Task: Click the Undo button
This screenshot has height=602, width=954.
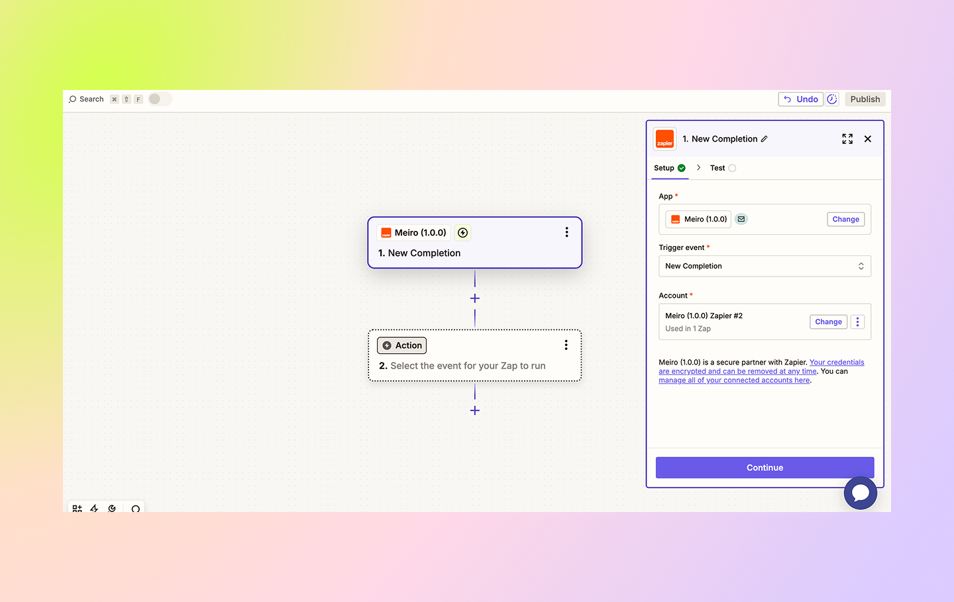Action: pos(800,99)
